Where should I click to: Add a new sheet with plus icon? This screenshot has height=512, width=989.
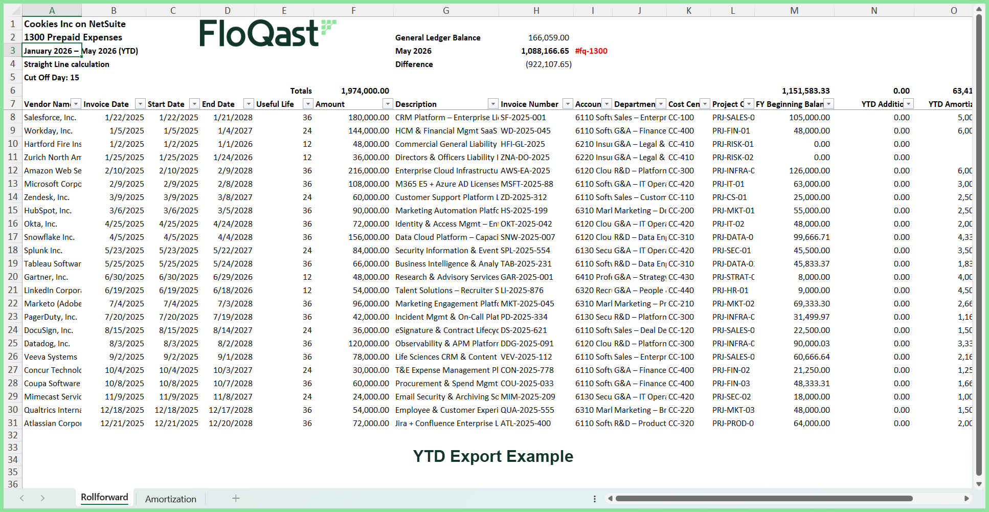point(236,498)
